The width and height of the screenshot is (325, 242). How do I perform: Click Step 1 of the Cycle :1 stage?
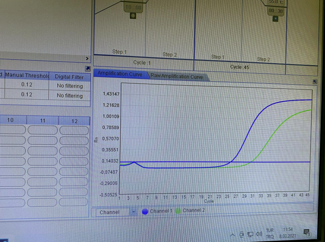[119, 52]
